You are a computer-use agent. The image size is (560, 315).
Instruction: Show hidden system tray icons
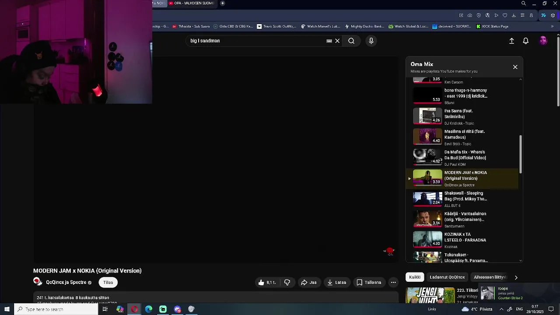(x=501, y=309)
